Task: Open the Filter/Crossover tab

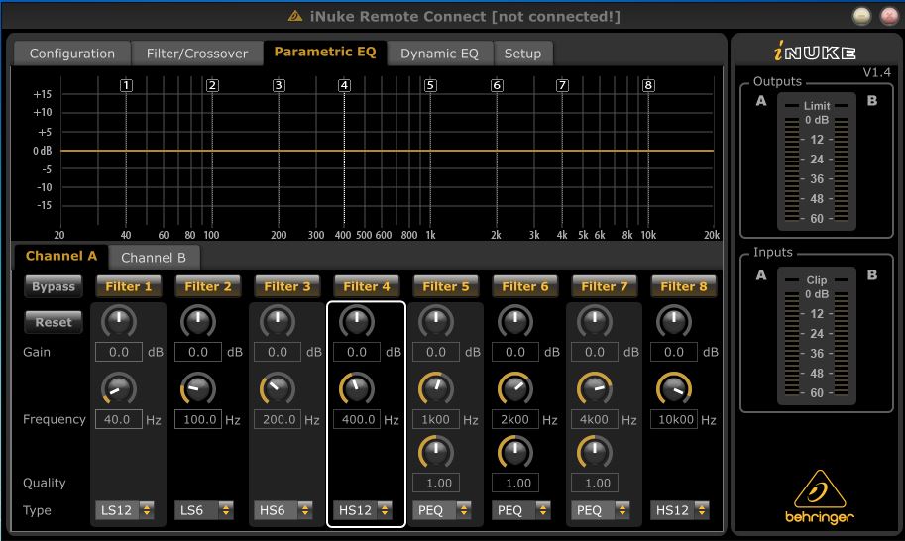Action: click(197, 54)
